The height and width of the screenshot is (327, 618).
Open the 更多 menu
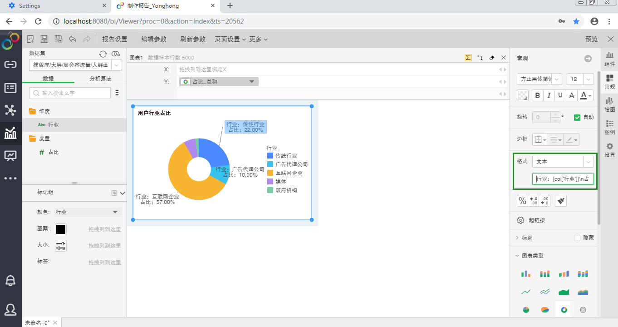(x=258, y=39)
